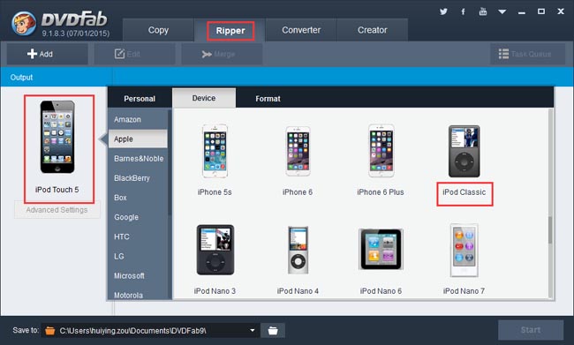The image size is (574, 345).
Task: Open the Personal profiles tab
Action: [x=140, y=99]
